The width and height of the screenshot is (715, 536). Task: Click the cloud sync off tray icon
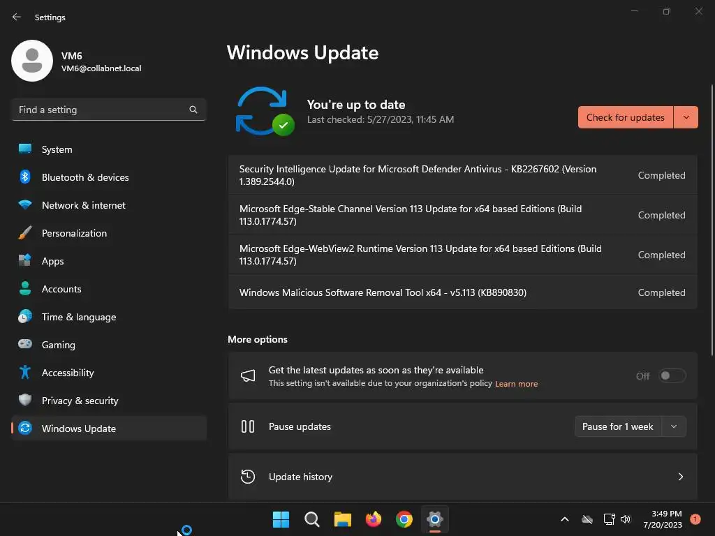tap(587, 519)
